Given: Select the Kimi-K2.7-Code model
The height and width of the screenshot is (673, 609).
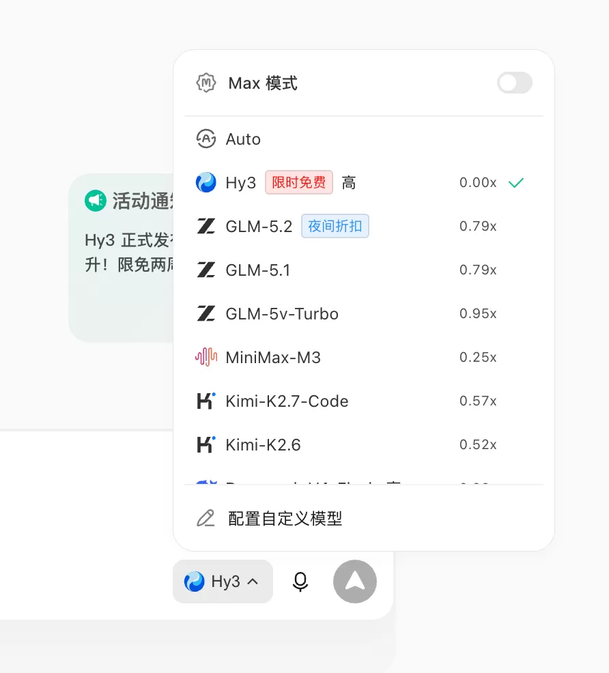Looking at the screenshot, I should (363, 401).
